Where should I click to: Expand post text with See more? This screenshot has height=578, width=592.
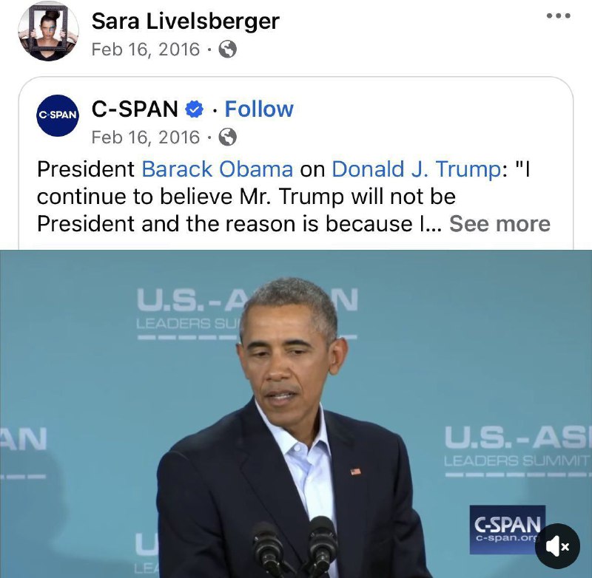[499, 224]
